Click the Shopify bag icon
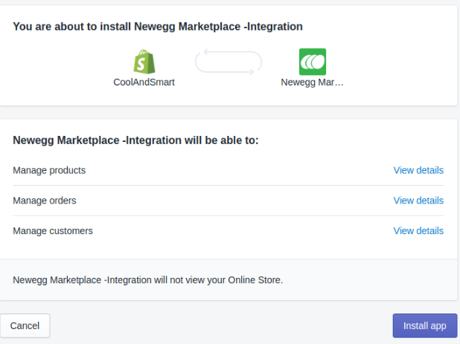The height and width of the screenshot is (344, 460). click(144, 62)
